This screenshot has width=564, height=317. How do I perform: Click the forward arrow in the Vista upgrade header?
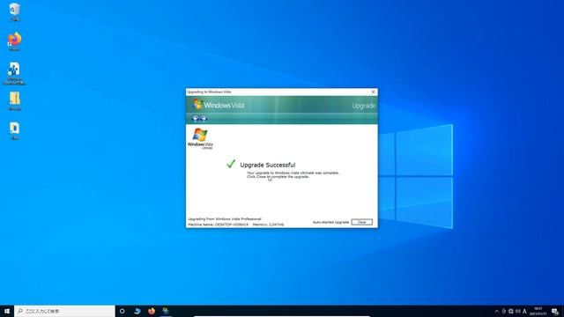tap(204, 118)
